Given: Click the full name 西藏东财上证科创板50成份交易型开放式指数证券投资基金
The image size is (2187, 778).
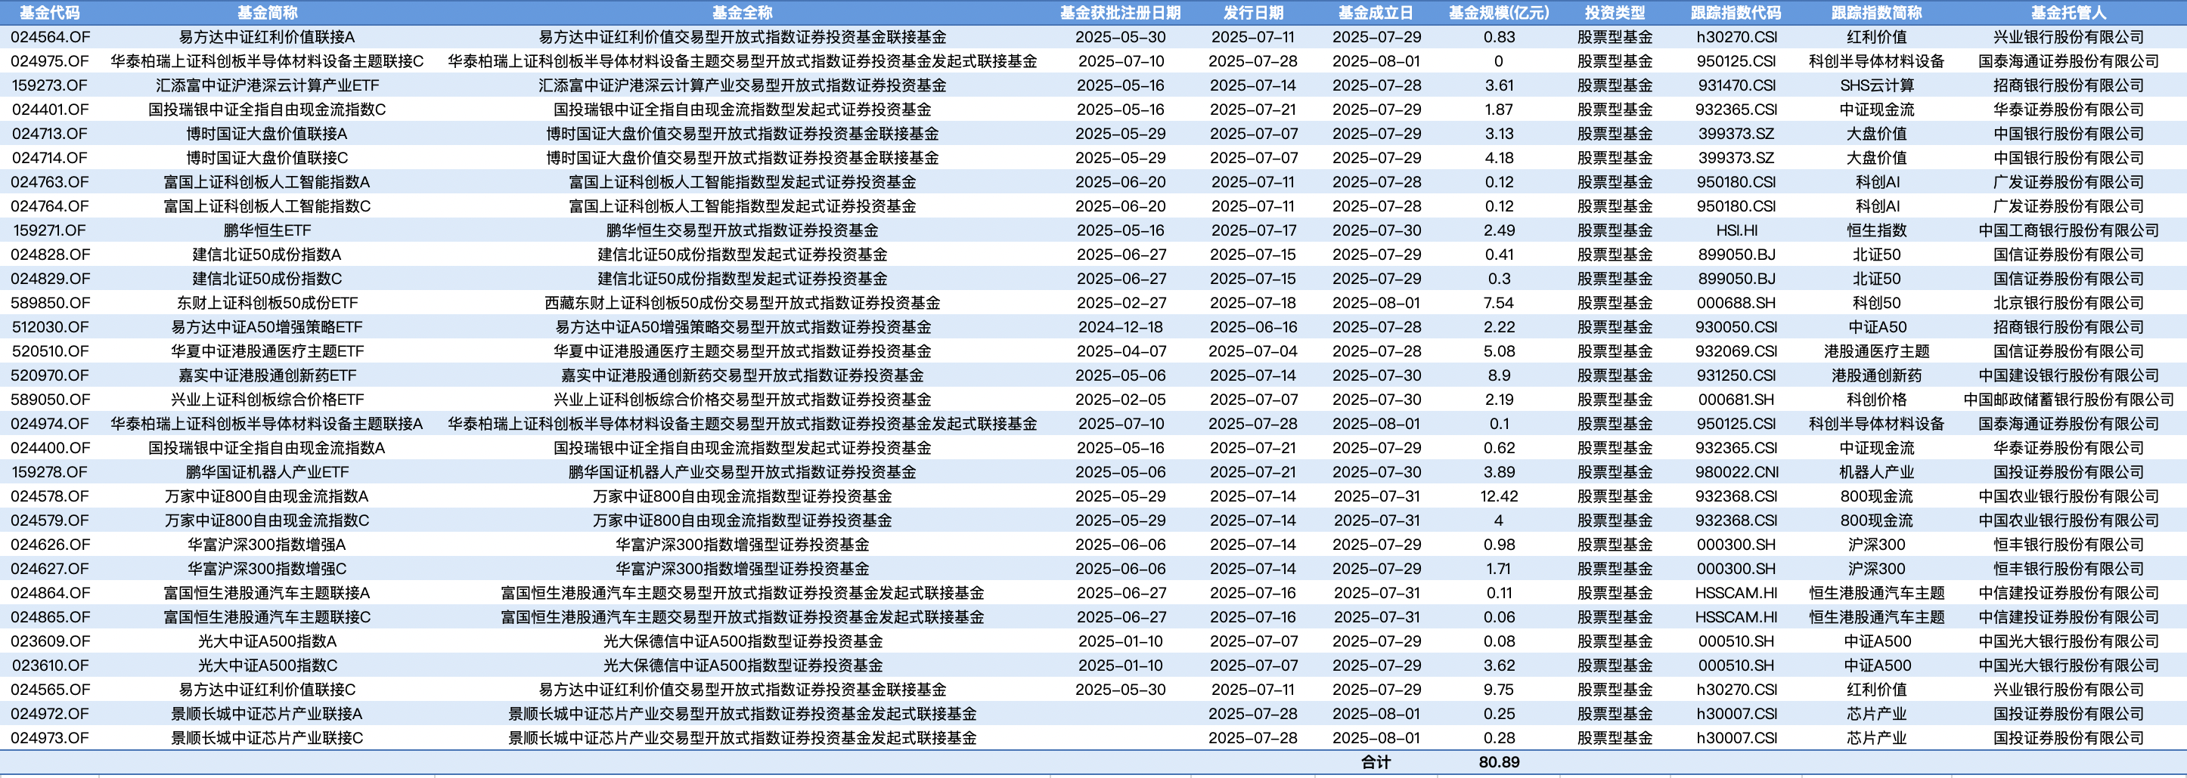Looking at the screenshot, I should [x=742, y=303].
